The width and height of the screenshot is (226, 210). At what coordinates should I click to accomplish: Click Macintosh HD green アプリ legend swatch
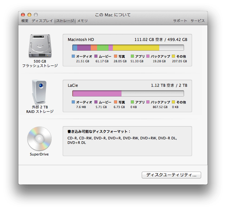132,56
